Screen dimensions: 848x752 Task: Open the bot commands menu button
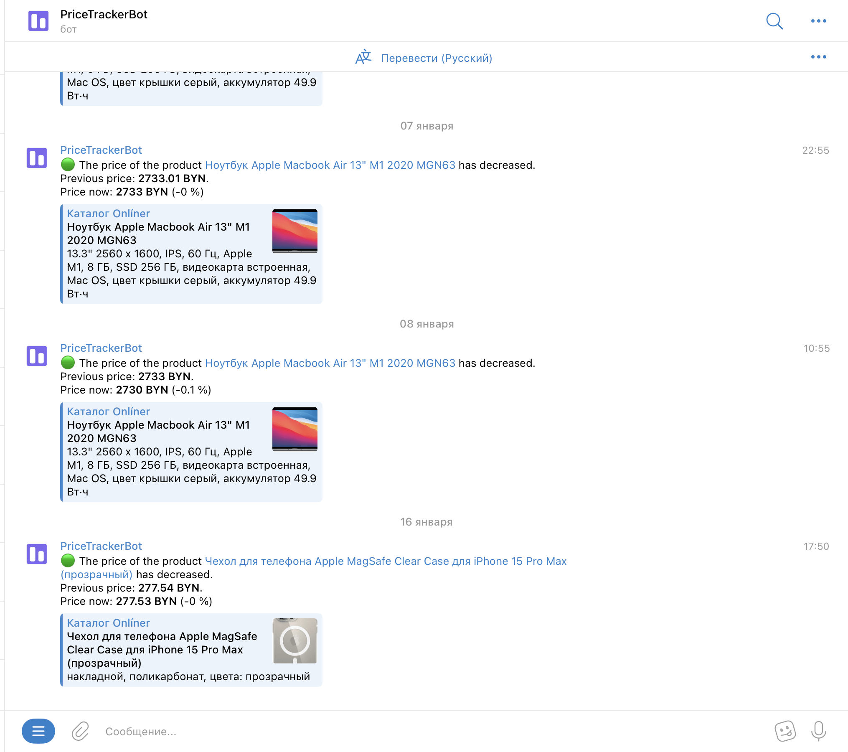pos(38,731)
